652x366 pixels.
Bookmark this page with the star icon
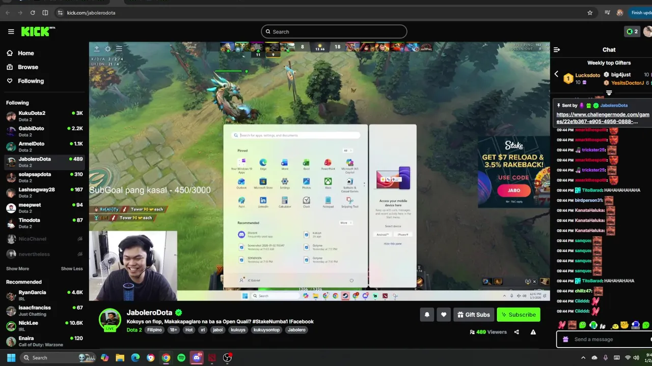coord(590,13)
